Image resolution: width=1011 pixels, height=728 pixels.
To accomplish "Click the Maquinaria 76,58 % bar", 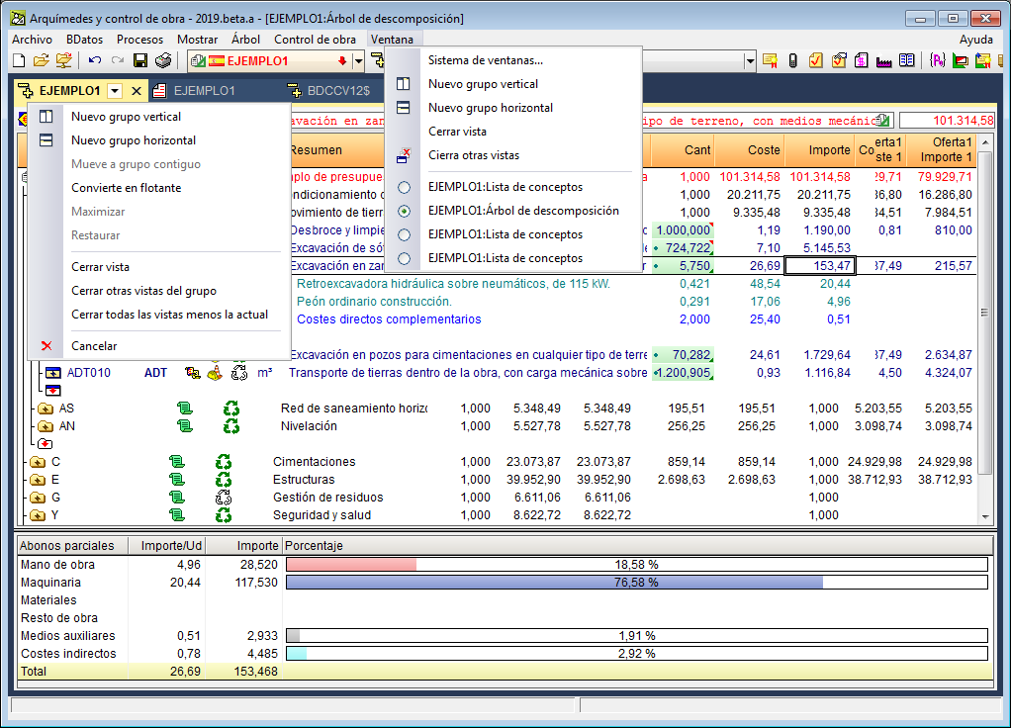I will coord(636,583).
